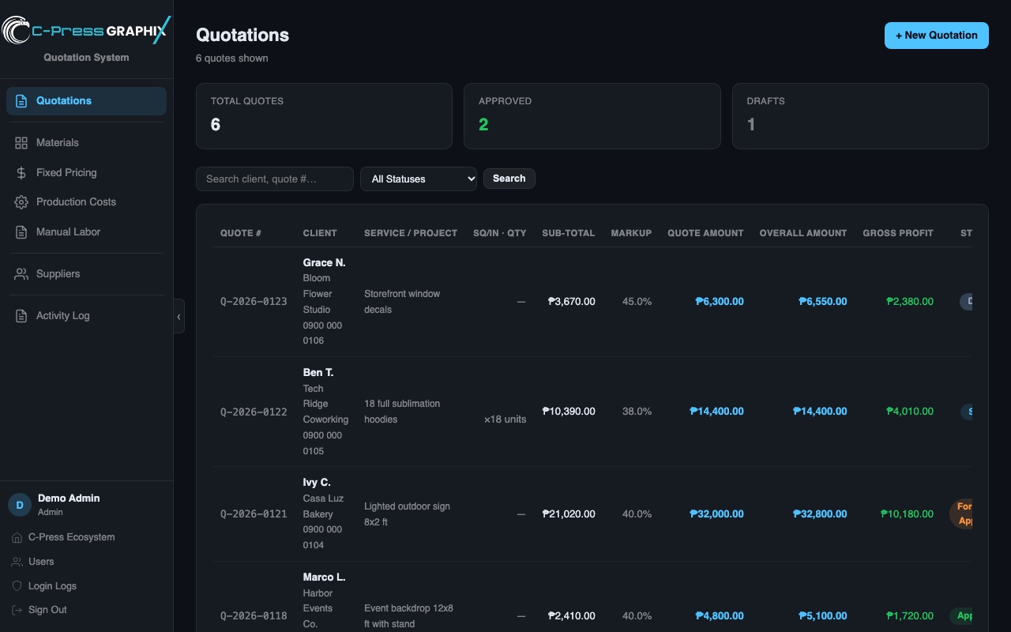
Task: Click the Storefront window decals project
Action: pyautogui.click(x=402, y=302)
